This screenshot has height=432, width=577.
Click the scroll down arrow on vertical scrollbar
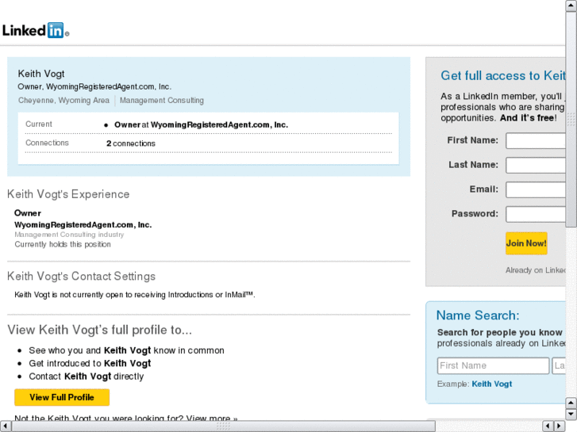[x=571, y=414]
